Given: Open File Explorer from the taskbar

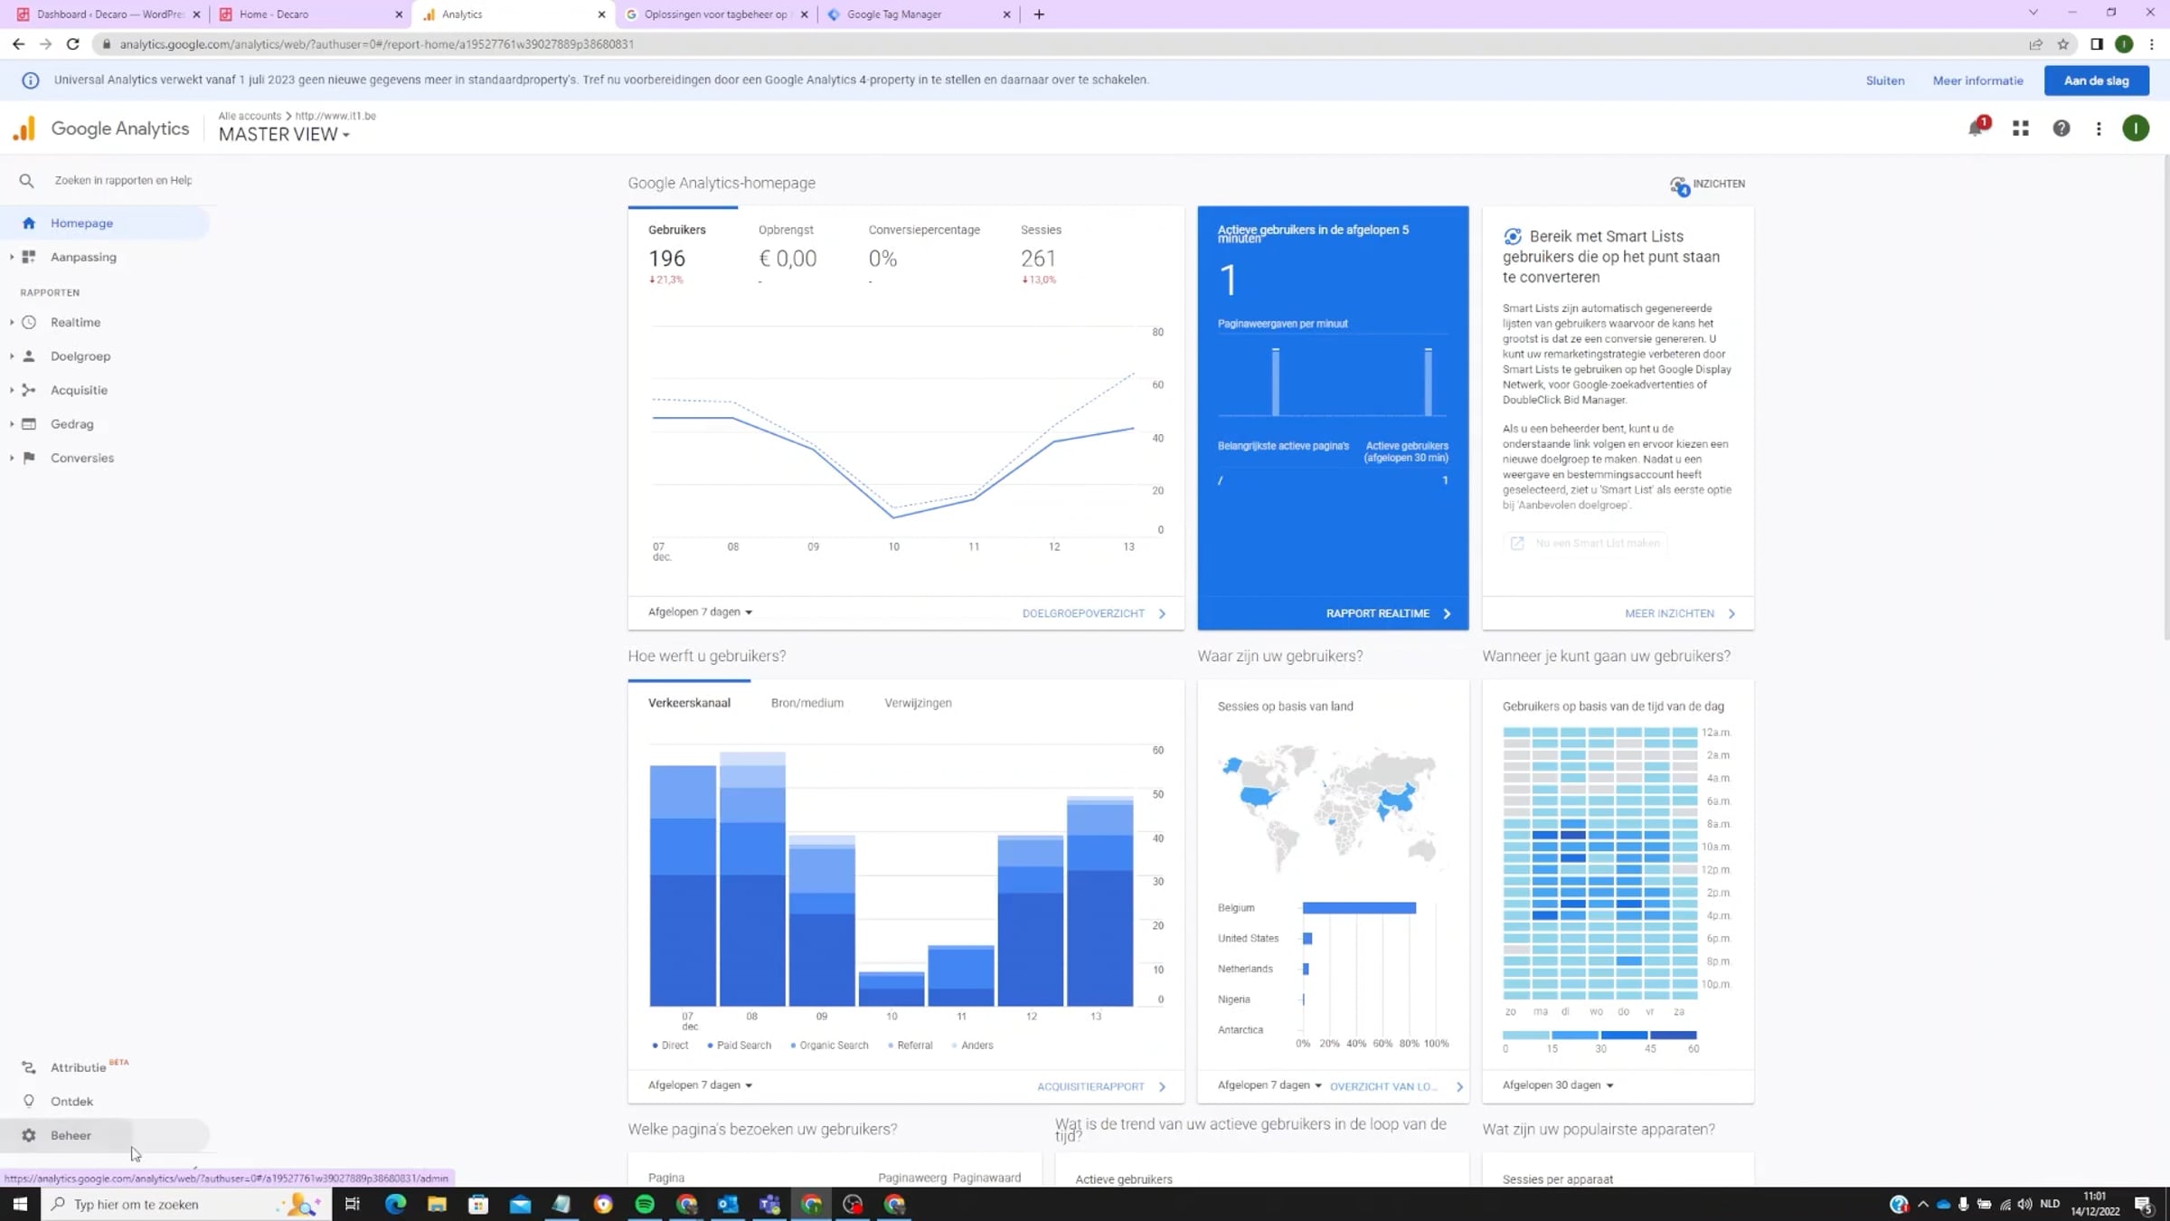Looking at the screenshot, I should pyautogui.click(x=437, y=1204).
